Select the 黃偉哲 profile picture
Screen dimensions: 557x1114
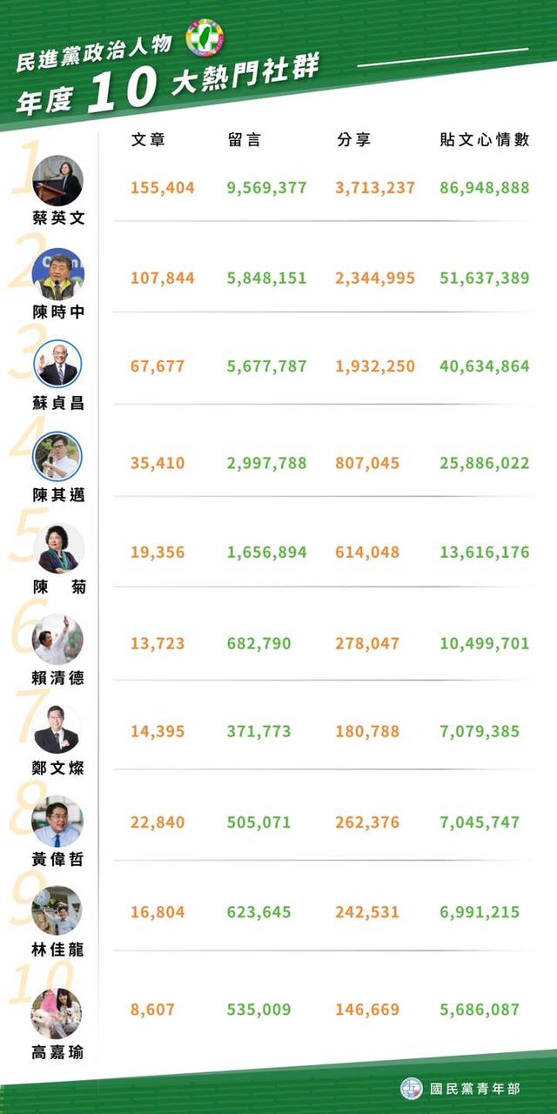57,821
